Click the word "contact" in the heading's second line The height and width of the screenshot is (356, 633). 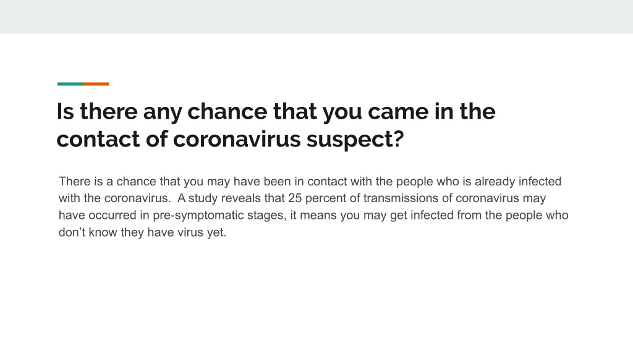point(98,140)
